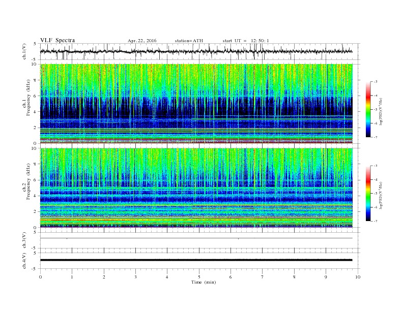The width and height of the screenshot is (403, 311).
Task: Click the "ch.4(V)" axis label
Action: pyautogui.click(x=24, y=261)
